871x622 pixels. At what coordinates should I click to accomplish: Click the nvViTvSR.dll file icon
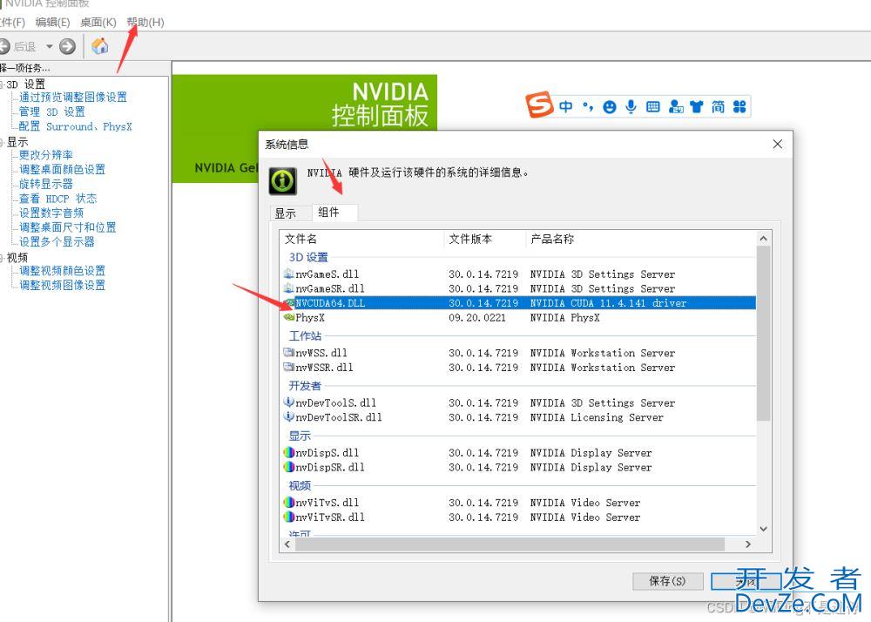pos(289,517)
